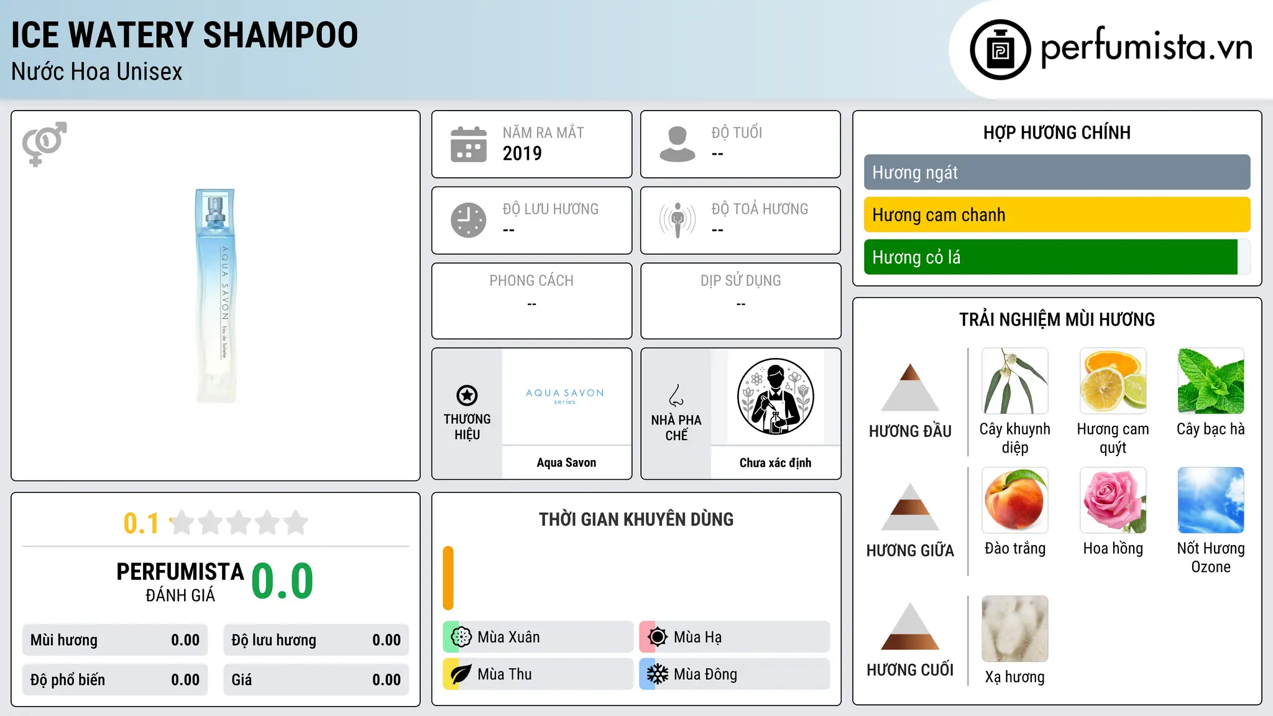
Task: Click the Aqua Savon series brand logo
Action: tap(565, 396)
